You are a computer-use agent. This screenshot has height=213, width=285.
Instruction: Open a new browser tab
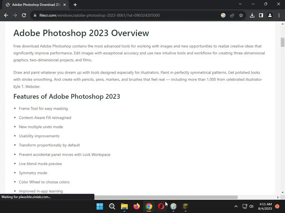[75, 5]
